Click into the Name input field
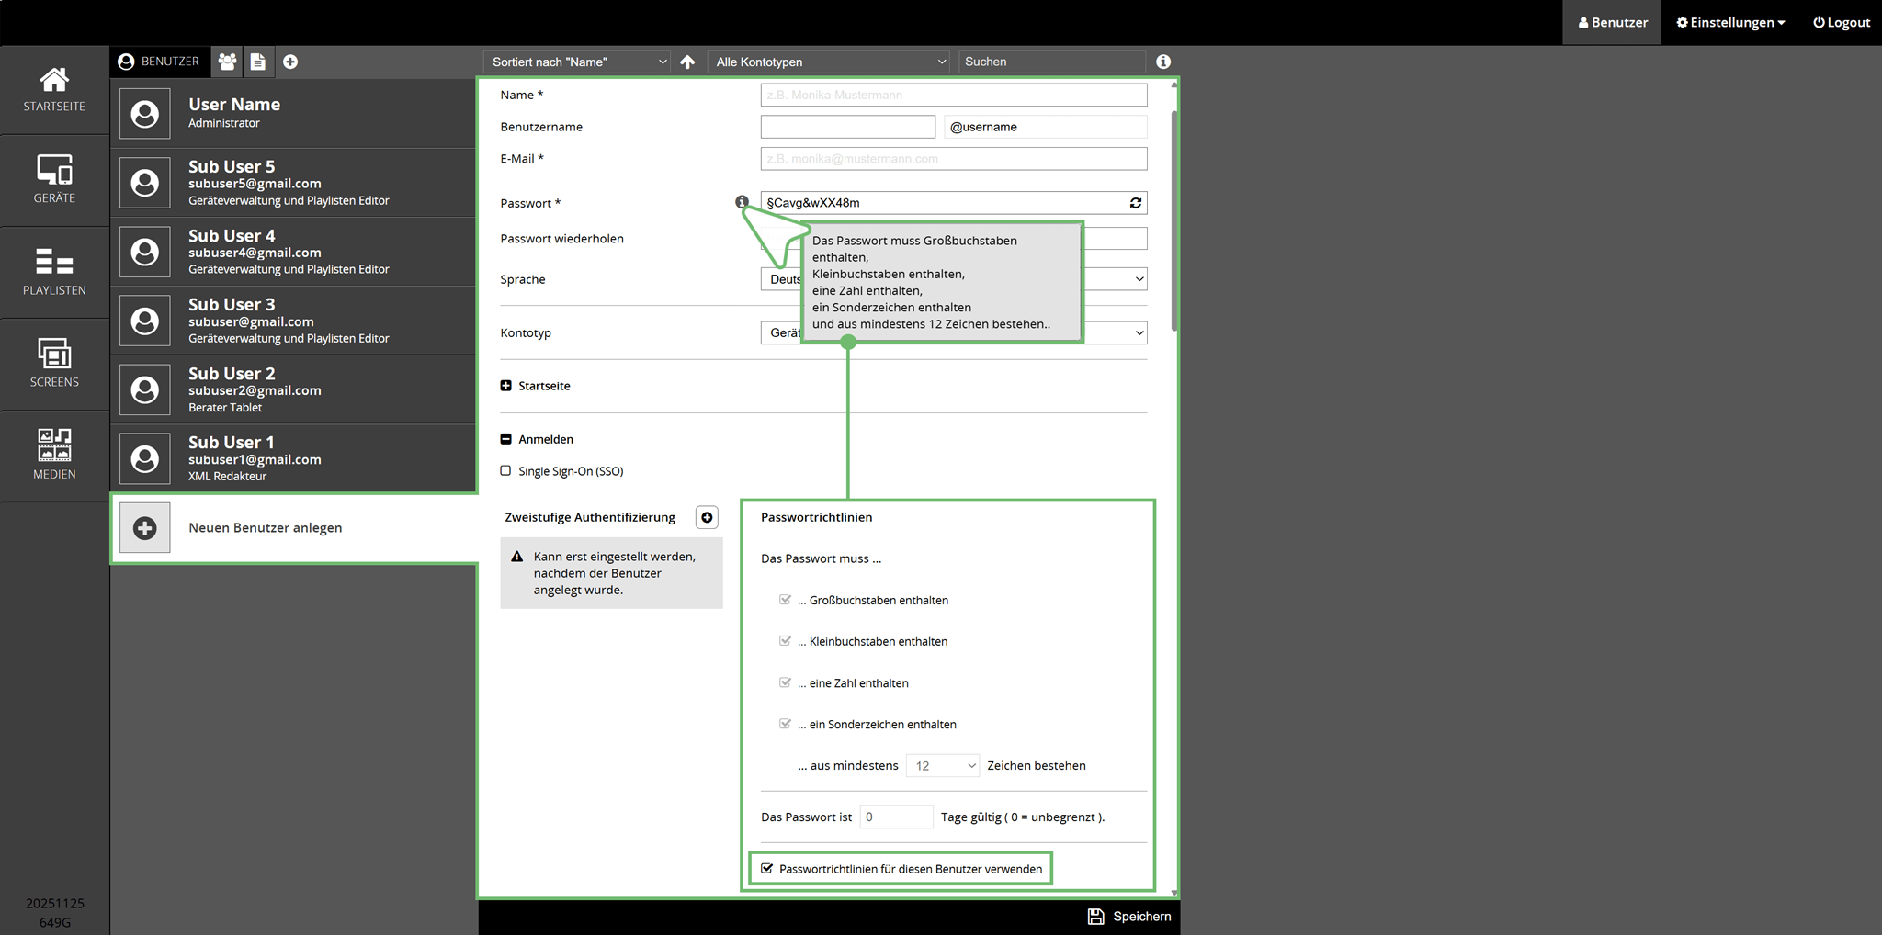 pyautogui.click(x=953, y=95)
